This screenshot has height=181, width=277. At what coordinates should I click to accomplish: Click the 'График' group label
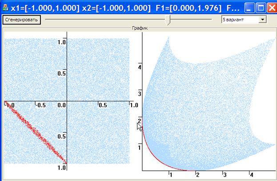click(x=140, y=28)
